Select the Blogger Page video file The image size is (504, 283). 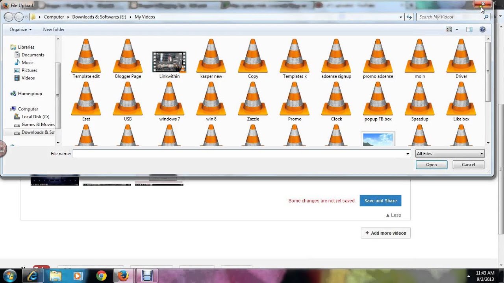tap(128, 59)
